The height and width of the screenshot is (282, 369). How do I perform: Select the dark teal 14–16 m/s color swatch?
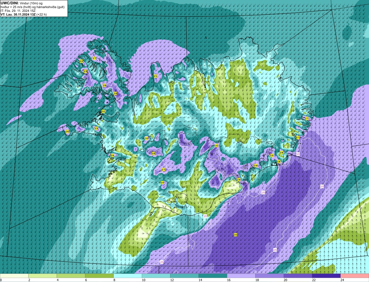click(x=213, y=276)
